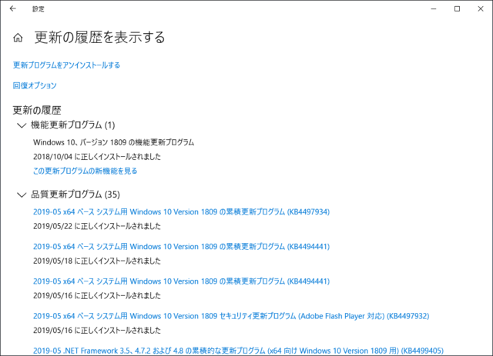Open KB4497934 cumulative update link
Image resolution: width=493 pixels, height=356 pixels.
(182, 212)
